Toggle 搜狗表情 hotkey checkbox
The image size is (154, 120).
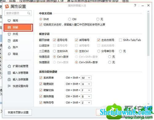41,96
